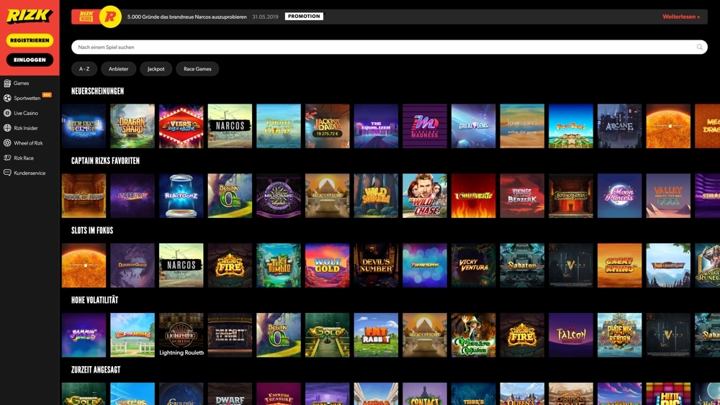Open Jammin' Jars game tile
Image resolution: width=720 pixels, height=405 pixels.
click(x=84, y=335)
